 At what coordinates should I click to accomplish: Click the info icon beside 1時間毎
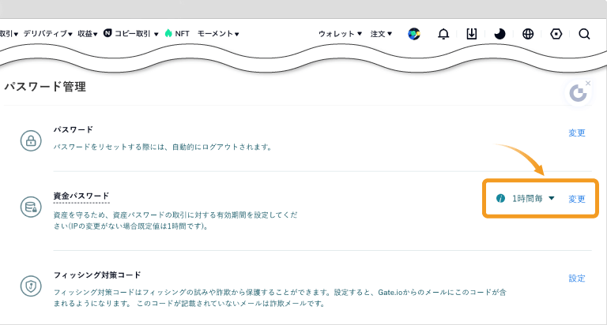(500, 199)
